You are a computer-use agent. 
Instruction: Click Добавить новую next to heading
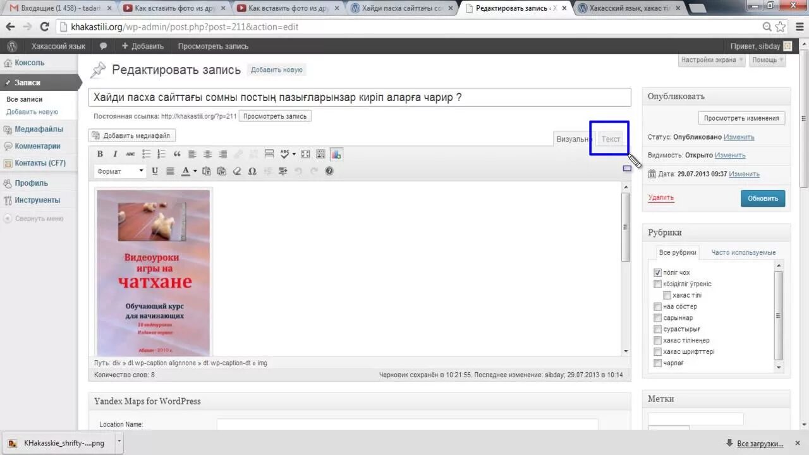coord(277,70)
